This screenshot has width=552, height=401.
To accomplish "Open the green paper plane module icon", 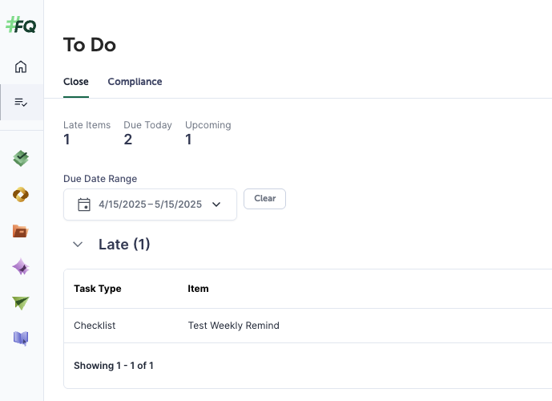I will pyautogui.click(x=22, y=302).
